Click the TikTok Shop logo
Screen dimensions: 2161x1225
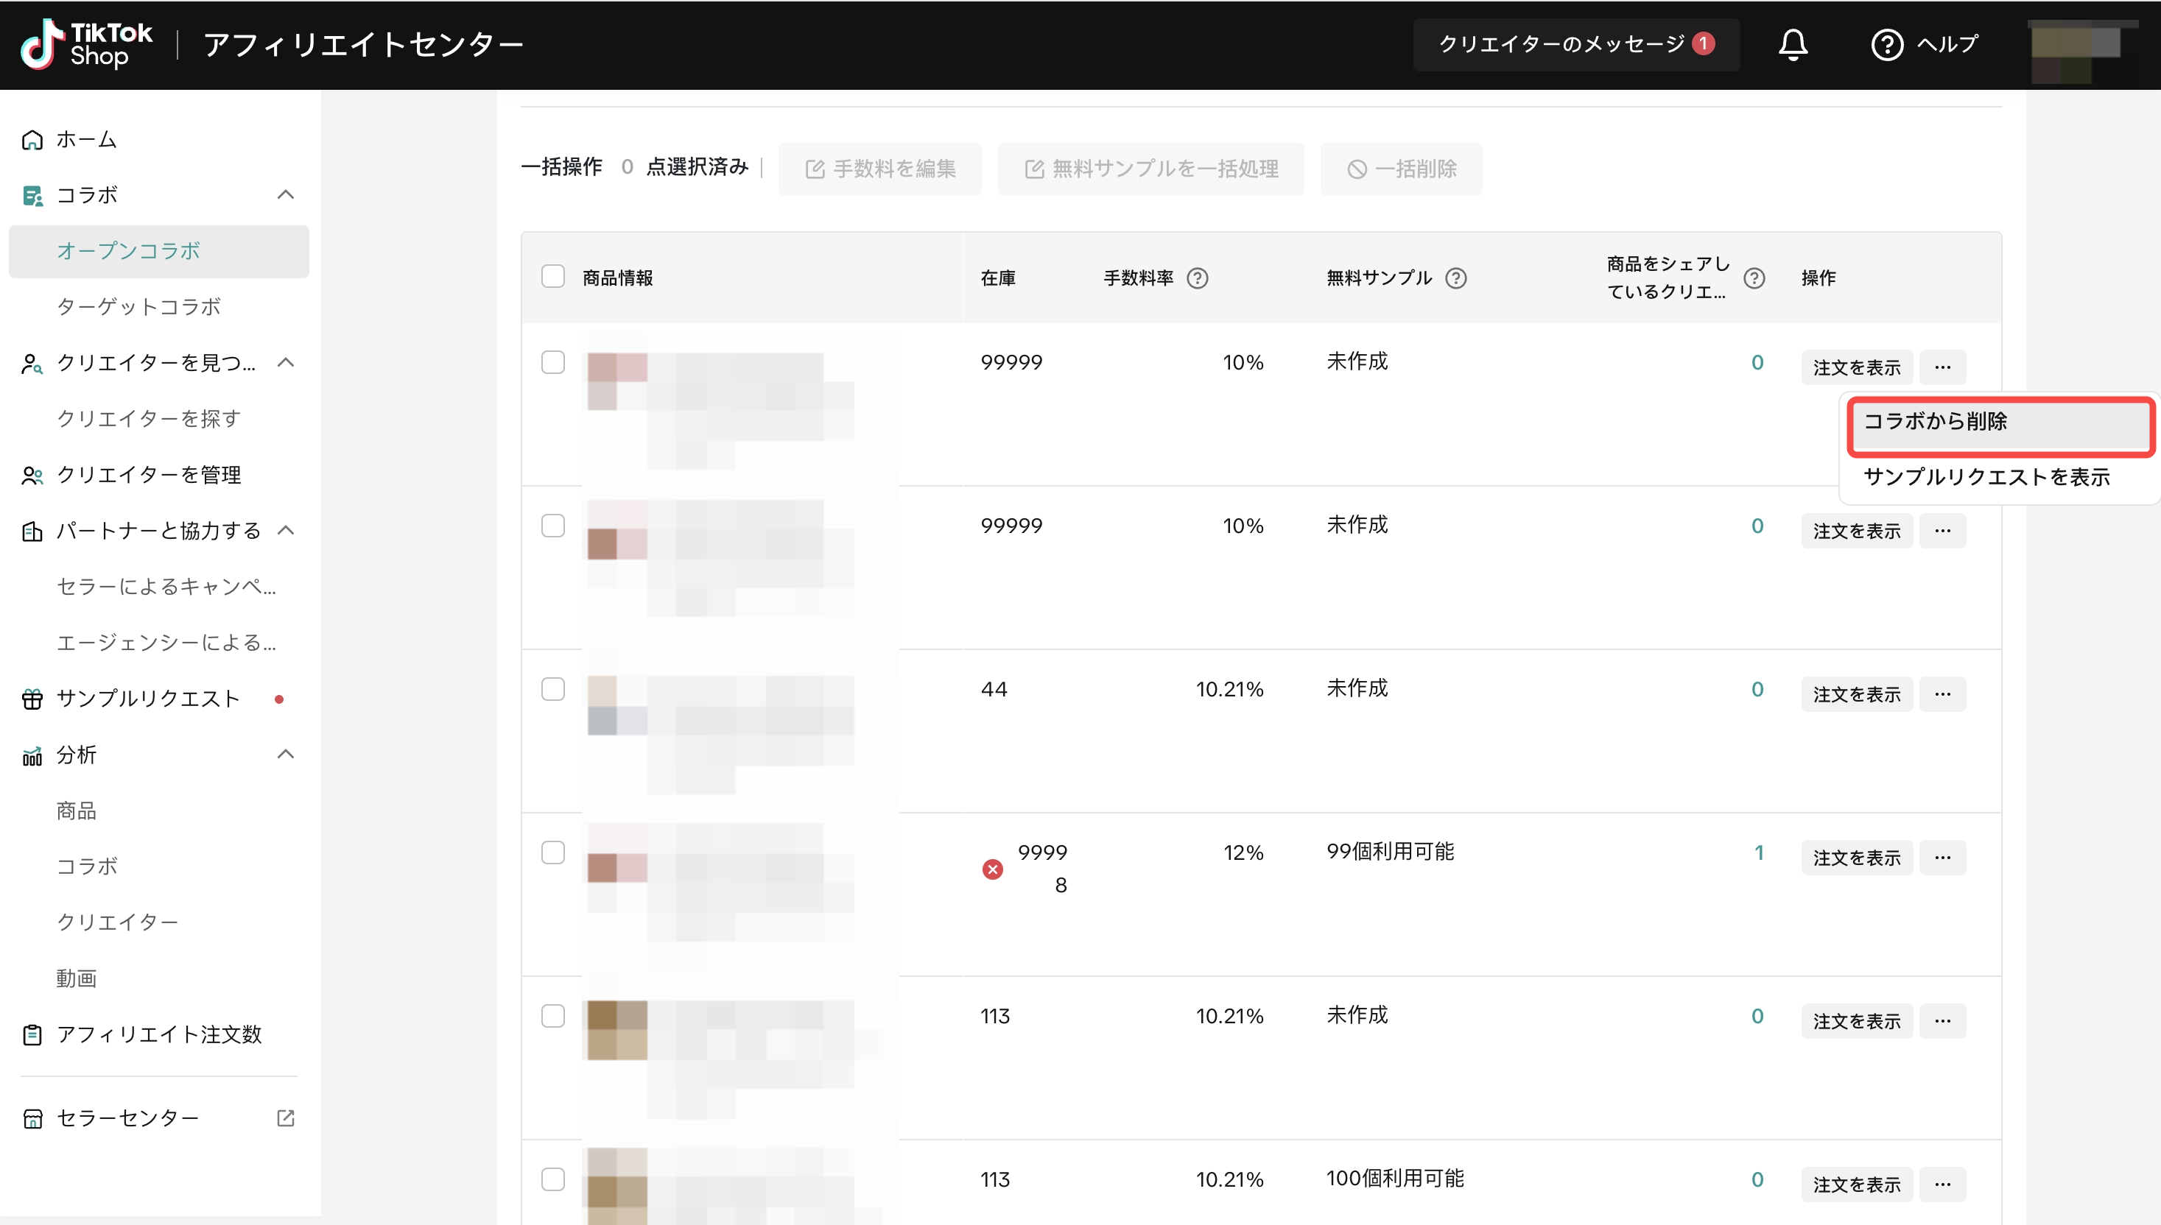[x=87, y=43]
